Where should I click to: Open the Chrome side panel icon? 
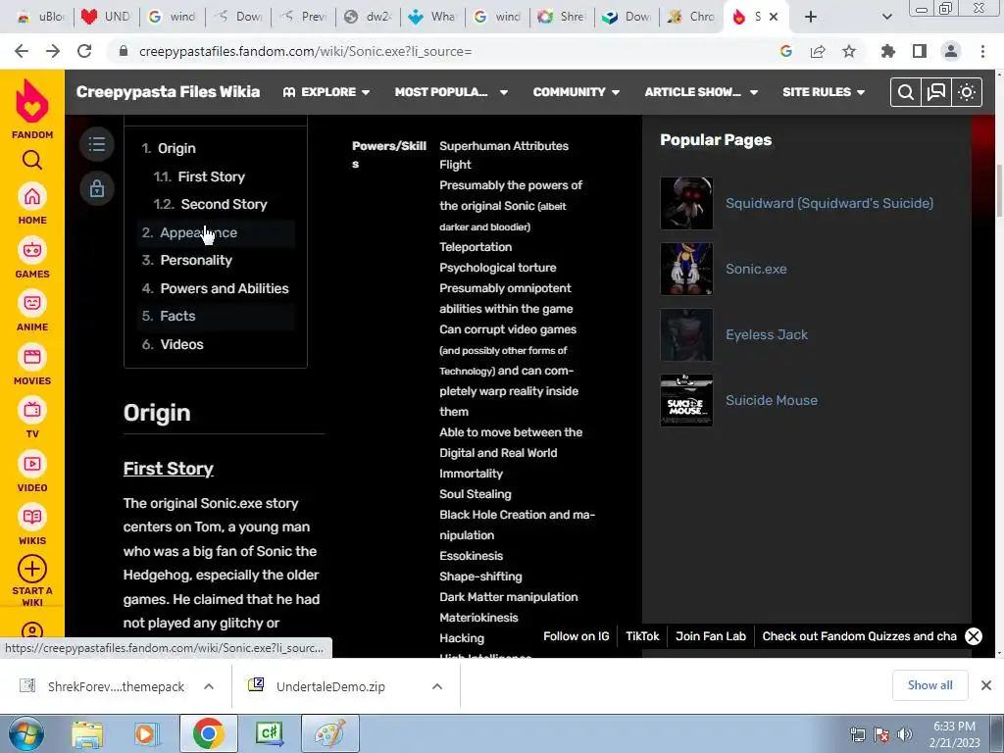click(920, 51)
